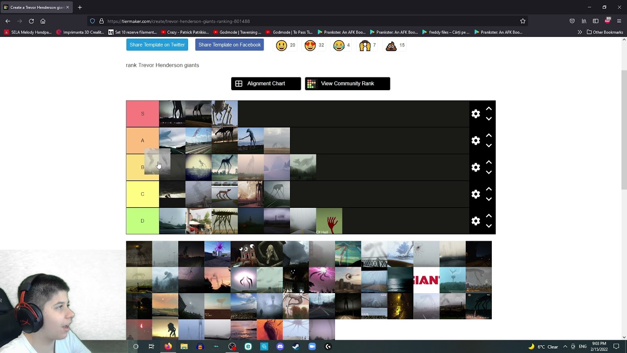627x353 pixels.
Task: Open the SELA Melody Handpan bookmark
Action: (27, 32)
